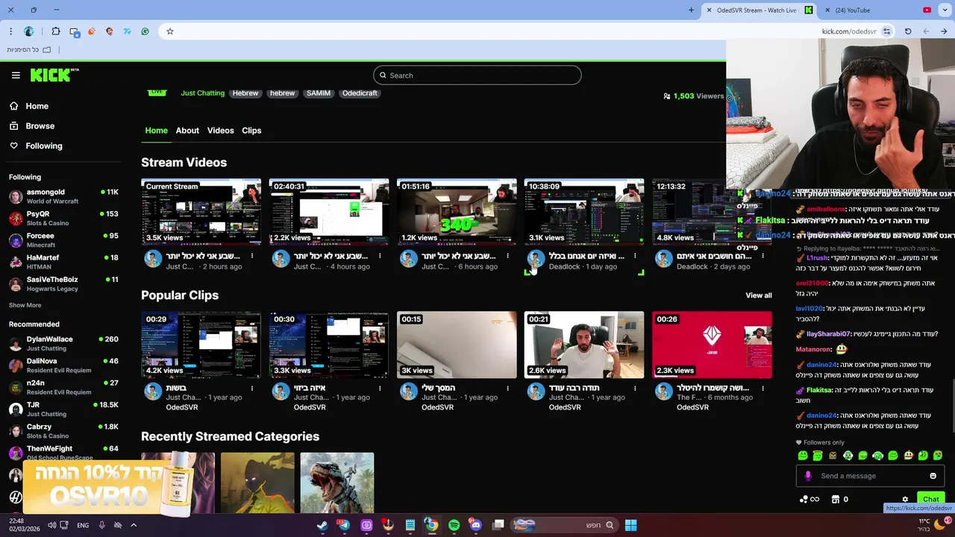Reload the page in Chrome

point(908,31)
